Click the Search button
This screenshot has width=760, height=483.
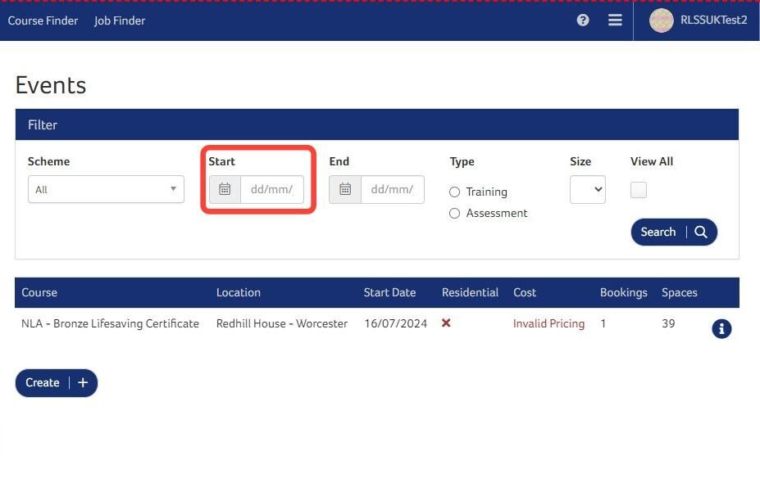click(674, 232)
